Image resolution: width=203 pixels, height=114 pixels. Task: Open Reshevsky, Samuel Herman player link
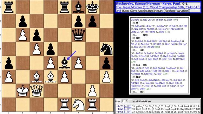coord(138,4)
